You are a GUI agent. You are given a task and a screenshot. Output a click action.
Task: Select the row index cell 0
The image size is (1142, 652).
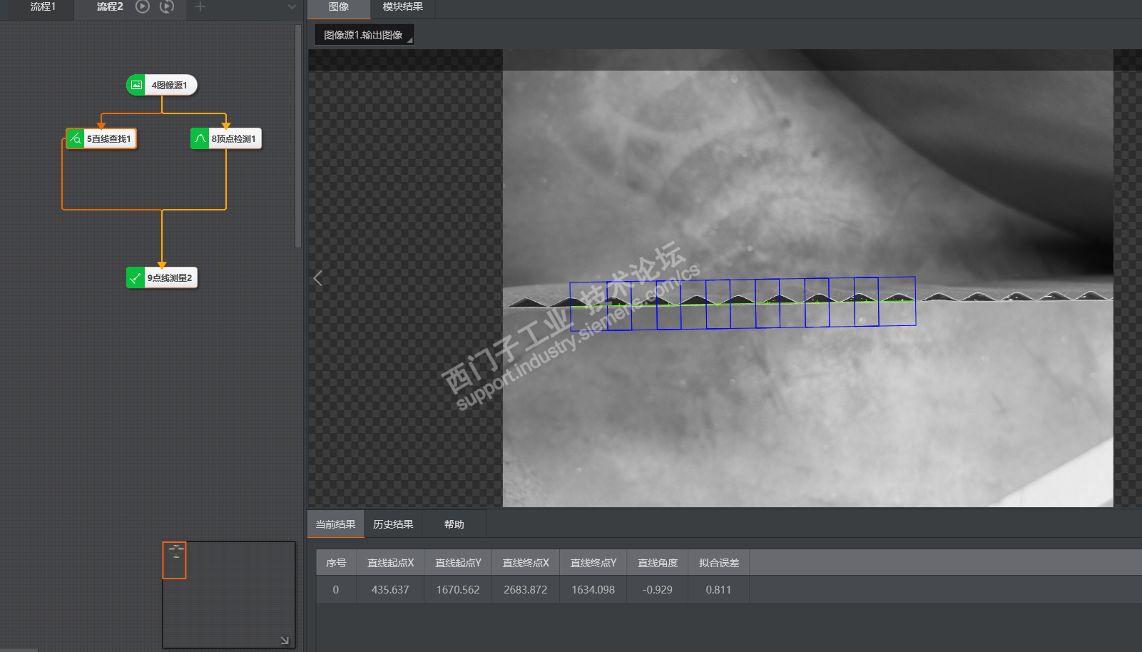click(x=336, y=590)
